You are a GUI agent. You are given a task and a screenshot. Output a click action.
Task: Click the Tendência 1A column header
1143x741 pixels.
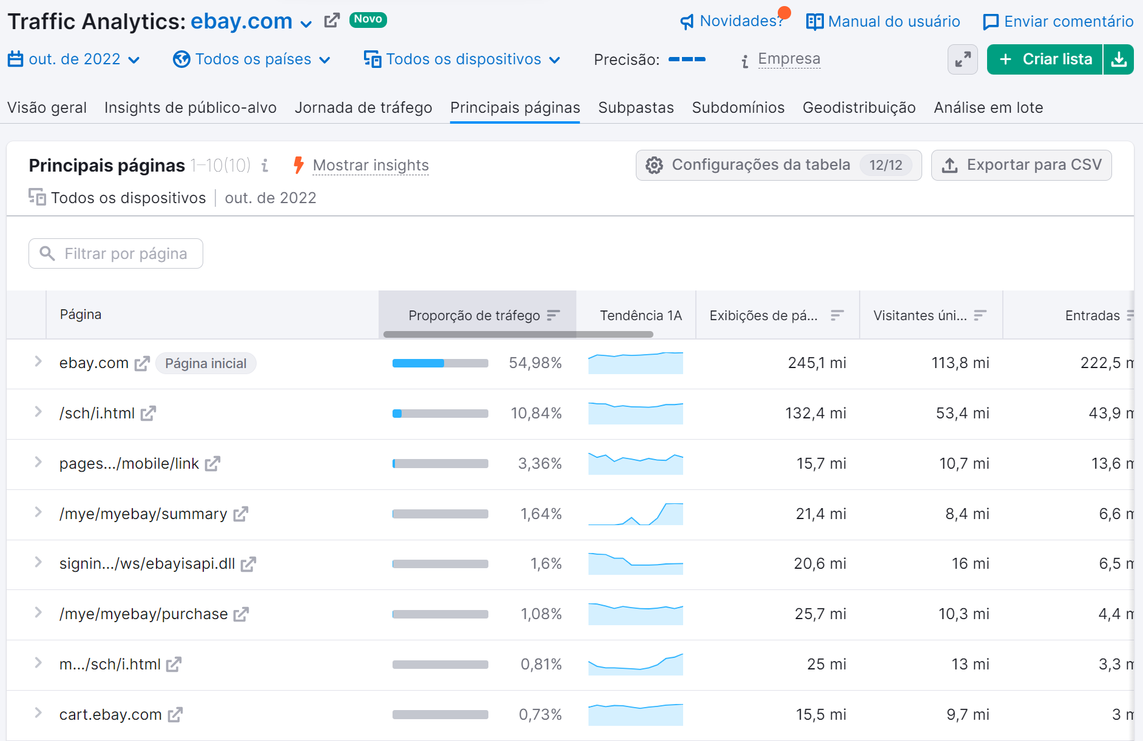(641, 315)
